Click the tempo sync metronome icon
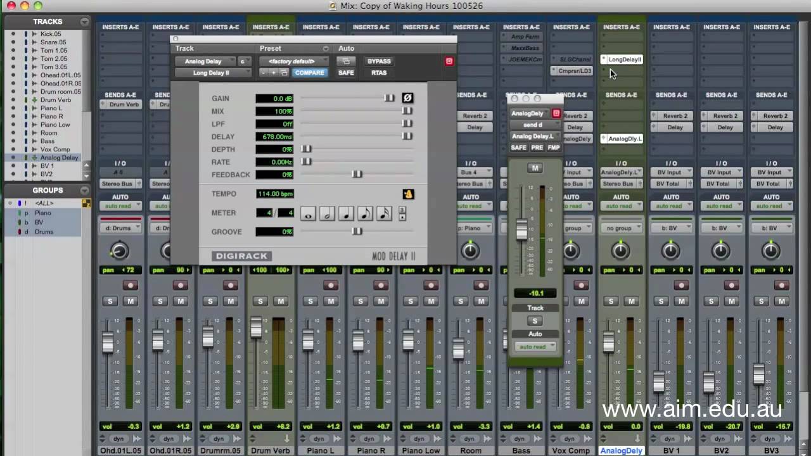 [x=409, y=194]
